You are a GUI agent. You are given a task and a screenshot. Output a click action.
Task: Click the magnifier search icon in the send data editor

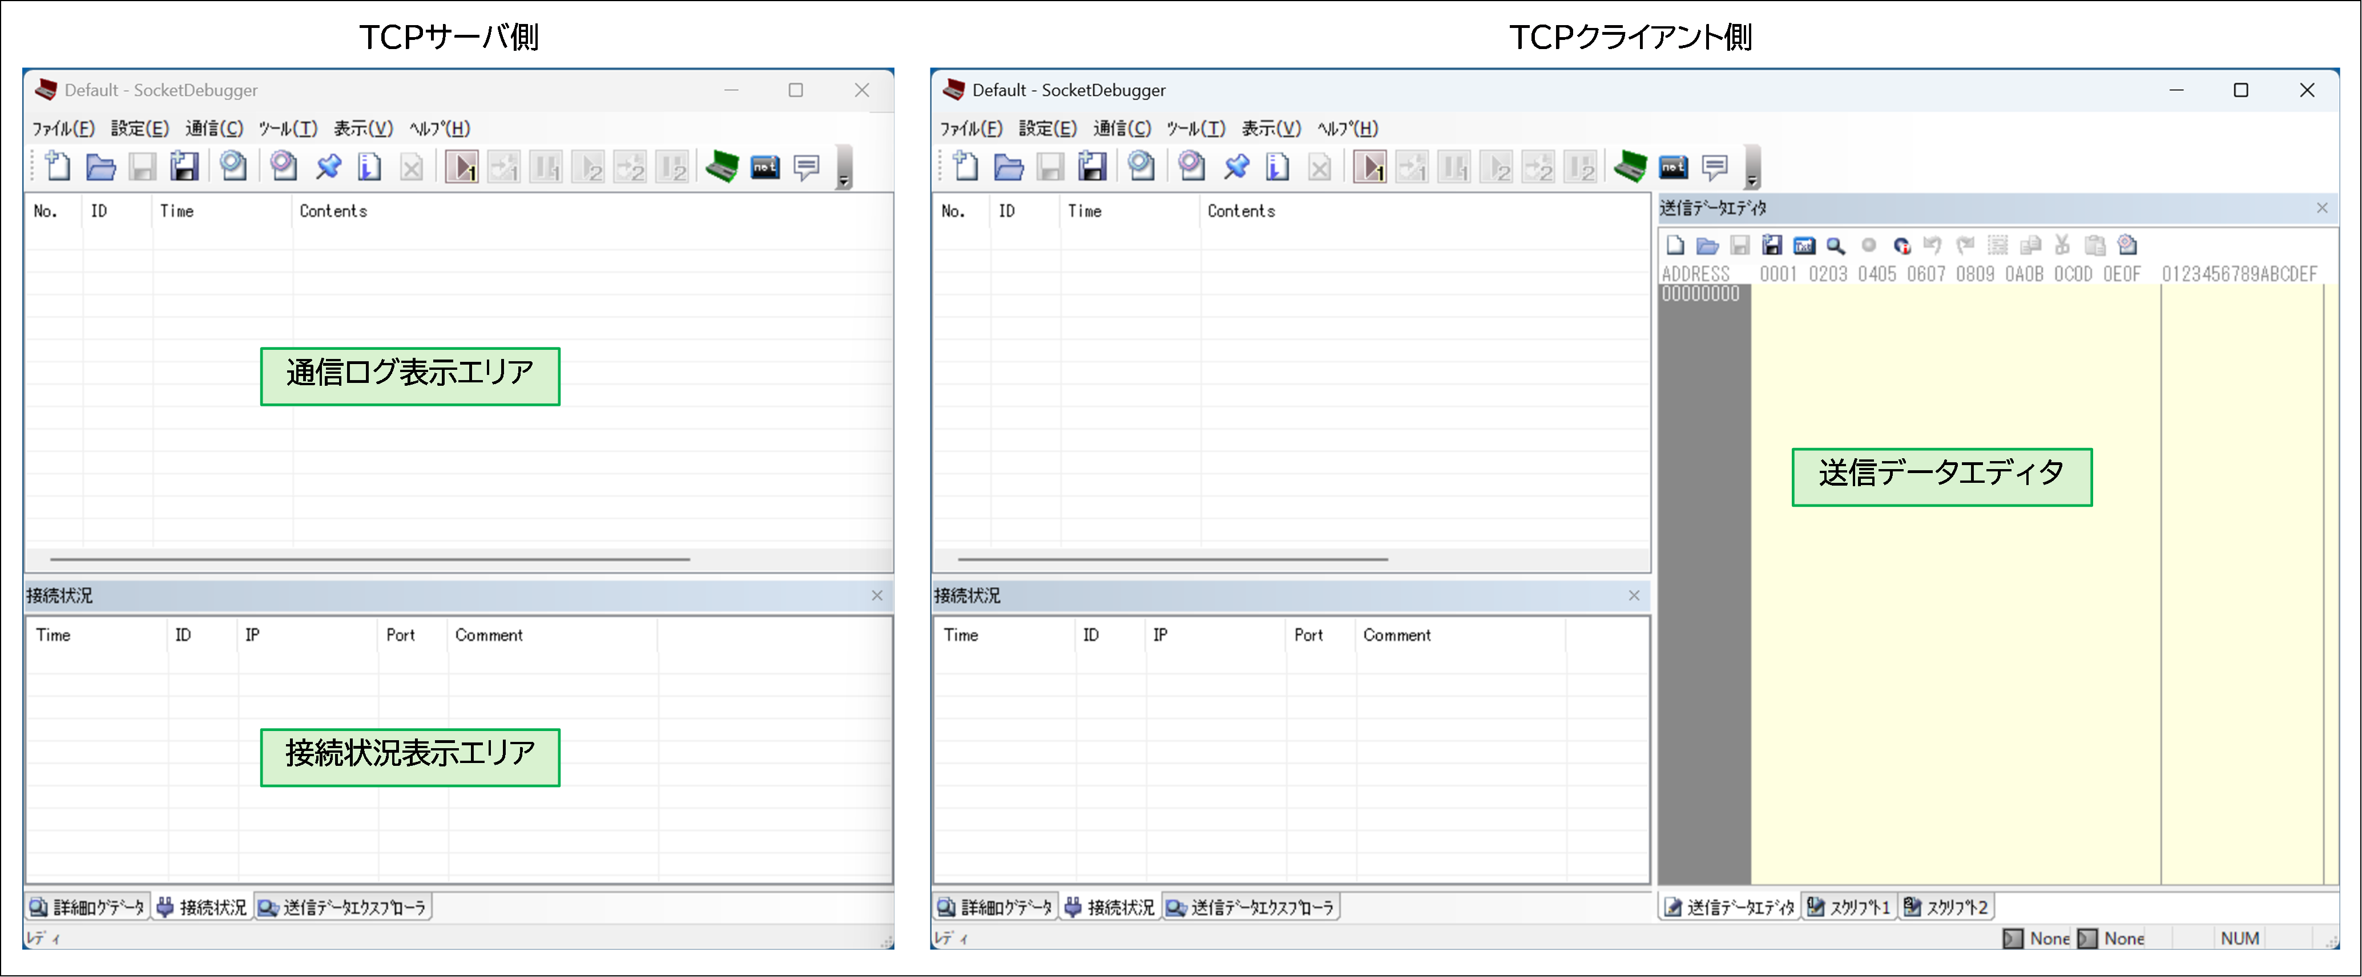pos(1836,245)
